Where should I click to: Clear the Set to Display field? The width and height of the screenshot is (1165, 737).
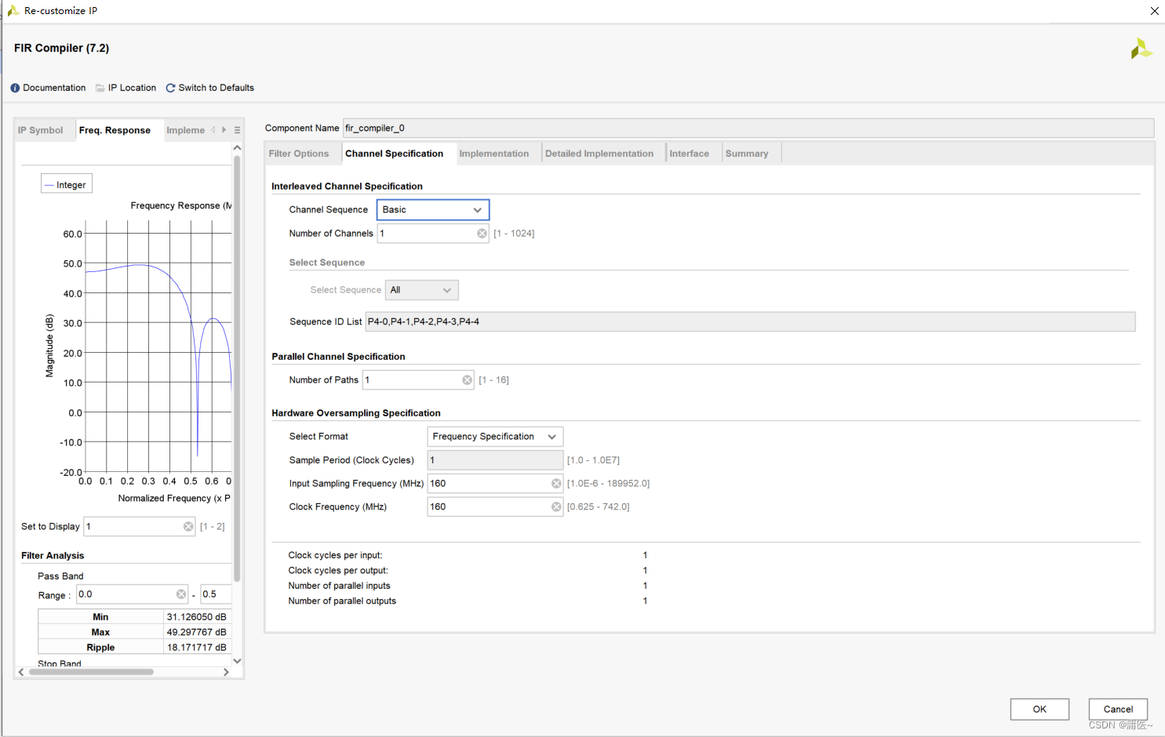pos(188,527)
